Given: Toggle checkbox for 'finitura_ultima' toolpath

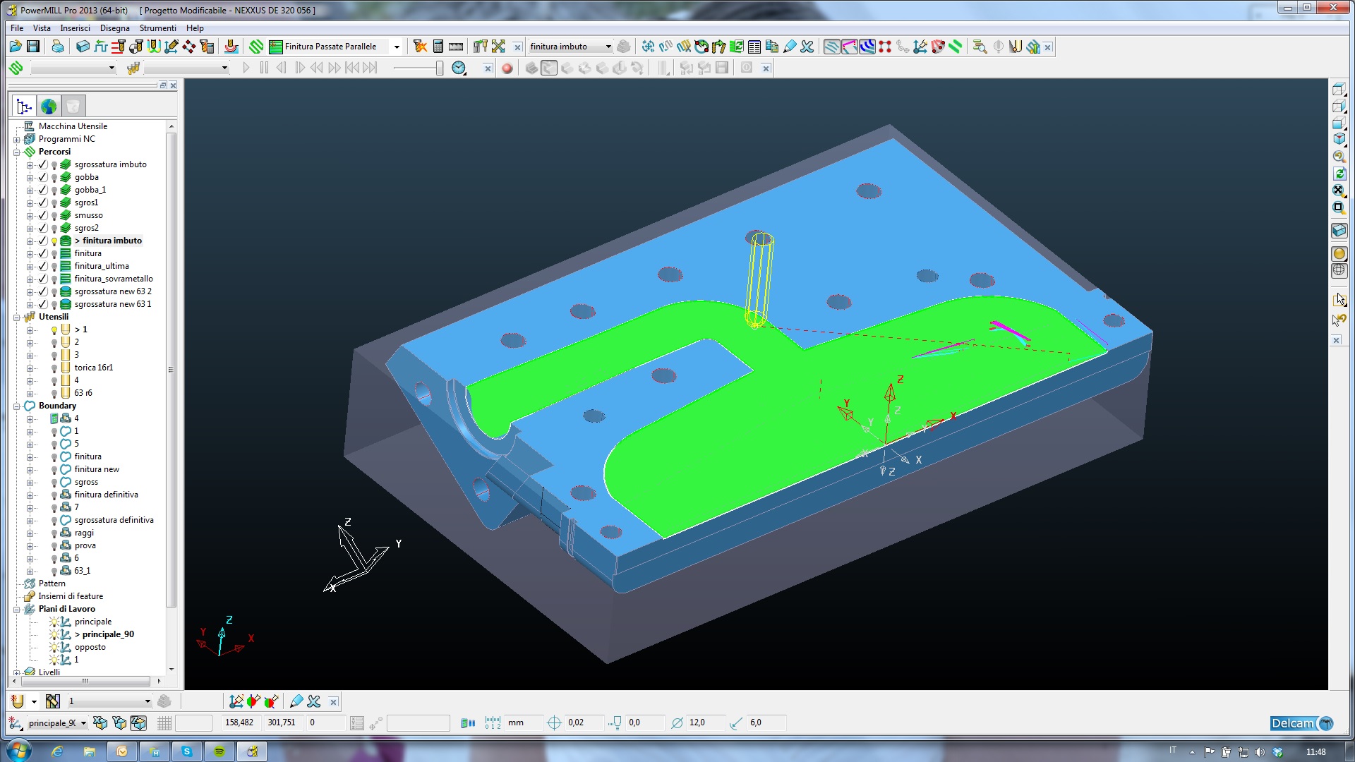Looking at the screenshot, I should (x=42, y=266).
